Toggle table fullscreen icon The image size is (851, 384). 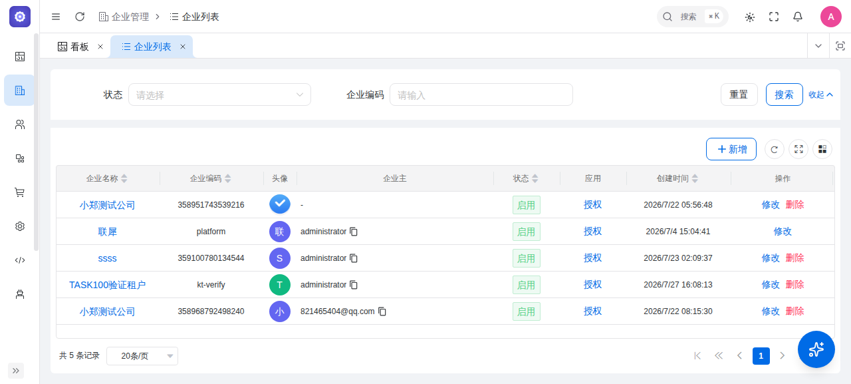pyautogui.click(x=798, y=149)
